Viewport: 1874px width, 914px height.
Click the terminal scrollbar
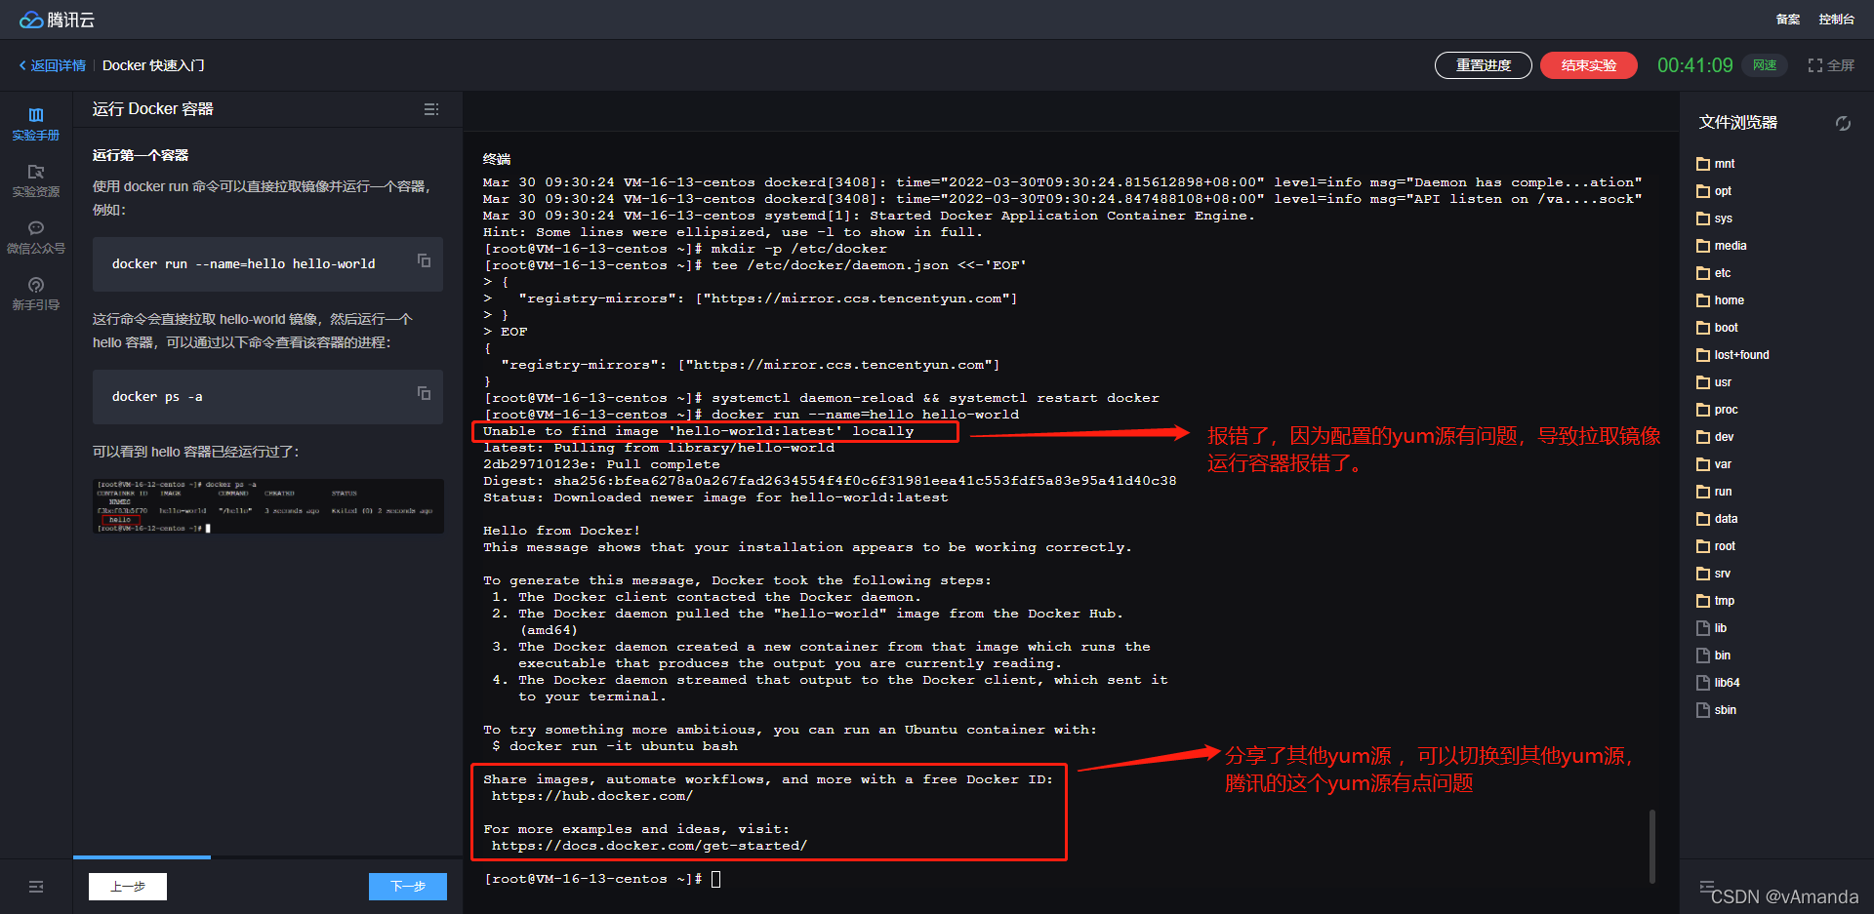[x=1651, y=846]
